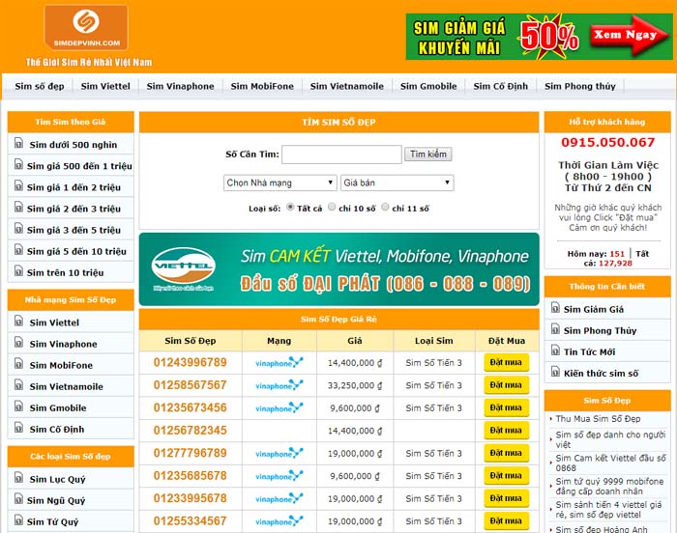
Task: Click the Viettel logo banner
Action: pos(184,263)
